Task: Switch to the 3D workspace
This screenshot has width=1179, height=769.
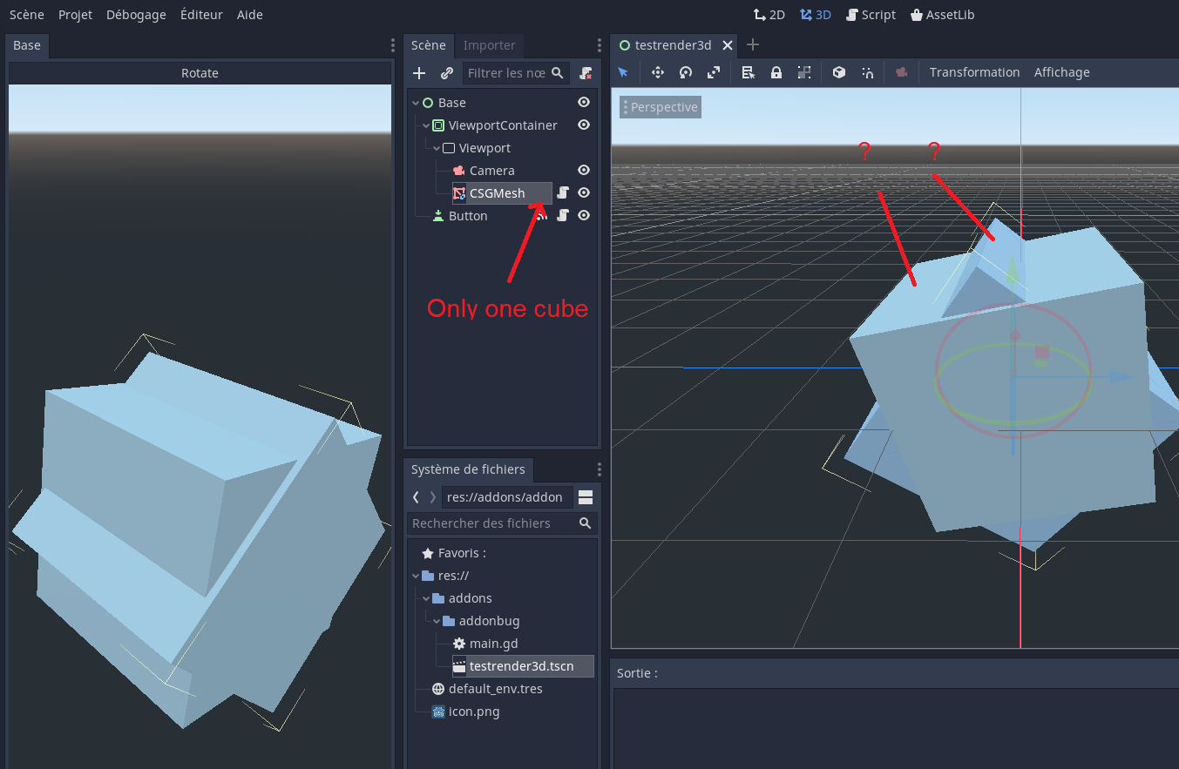Action: 816,15
